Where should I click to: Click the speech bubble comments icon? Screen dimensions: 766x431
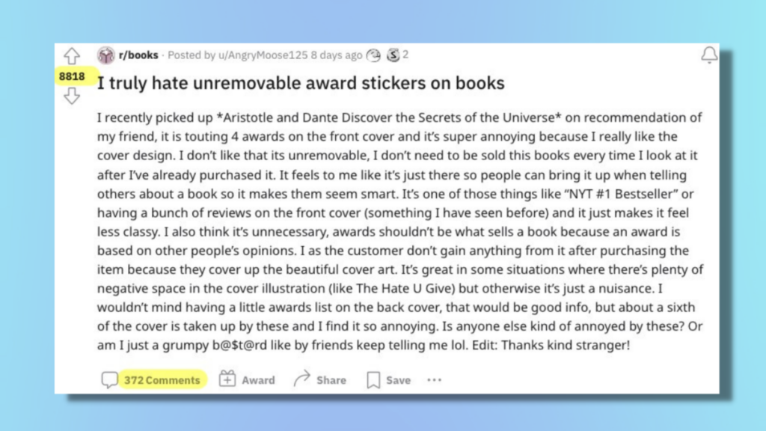[x=109, y=379]
